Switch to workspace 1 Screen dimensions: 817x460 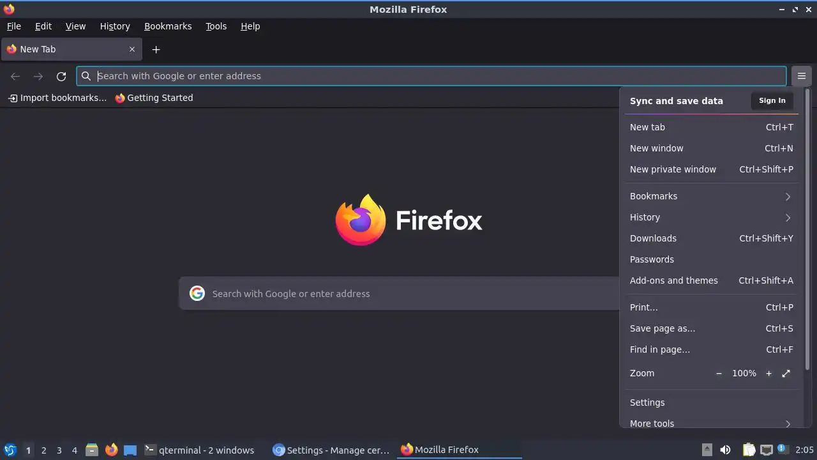pos(28,450)
